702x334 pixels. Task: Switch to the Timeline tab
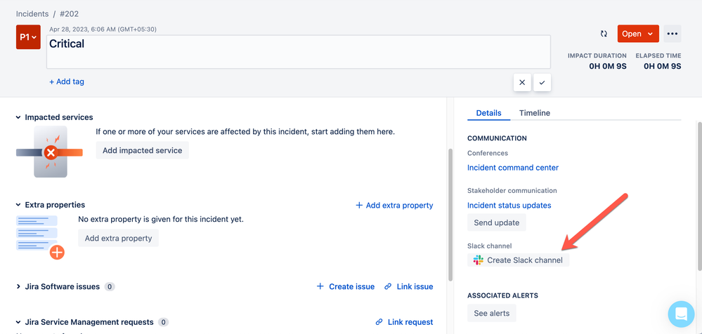534,113
